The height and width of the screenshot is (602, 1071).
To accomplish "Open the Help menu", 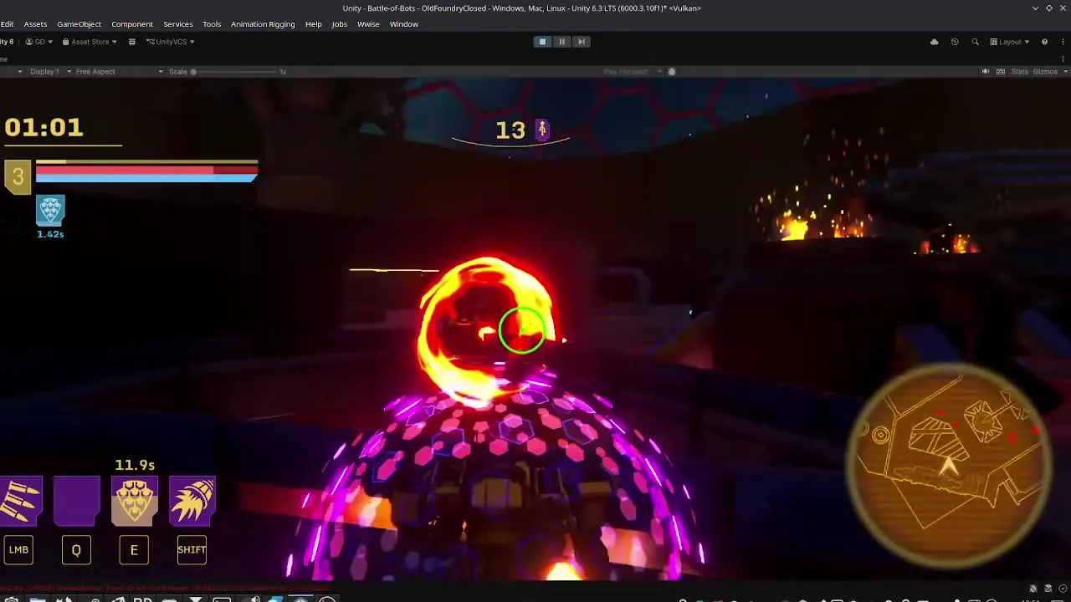I will click(x=313, y=24).
